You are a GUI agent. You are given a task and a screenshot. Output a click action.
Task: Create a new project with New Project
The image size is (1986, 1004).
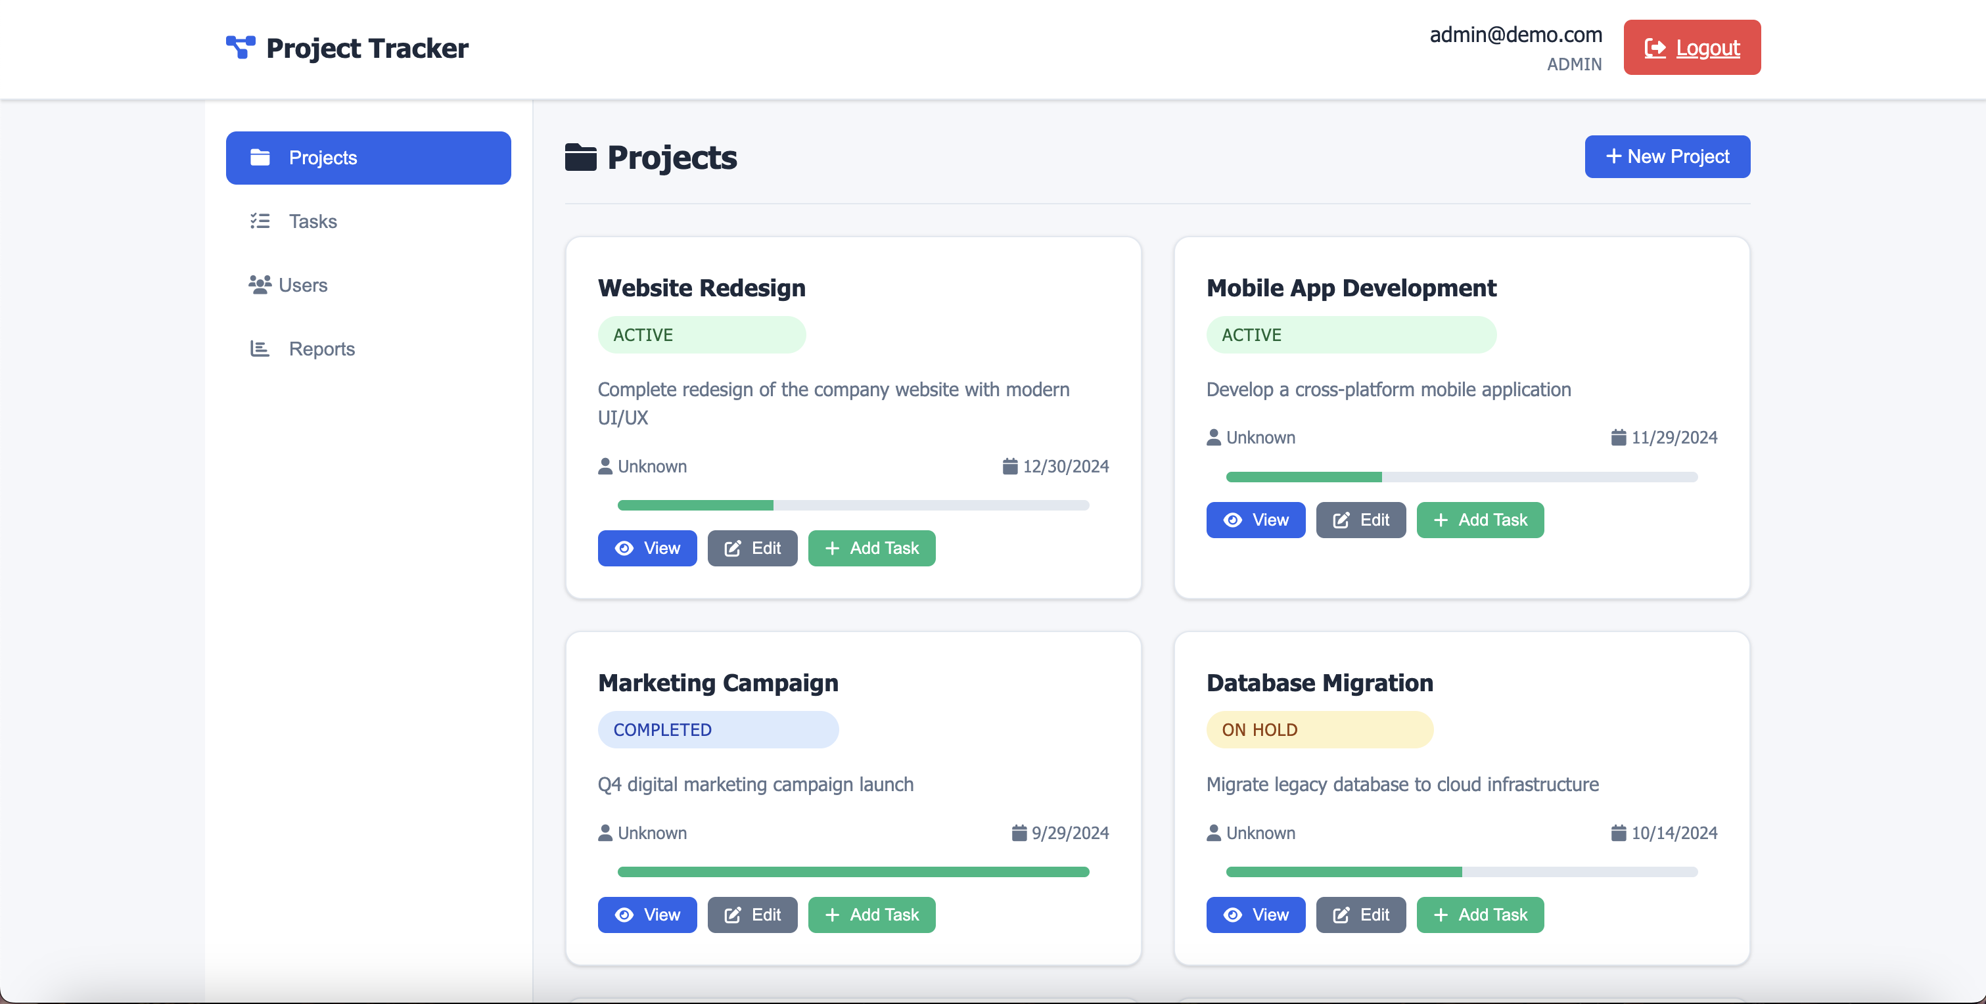[x=1667, y=156]
